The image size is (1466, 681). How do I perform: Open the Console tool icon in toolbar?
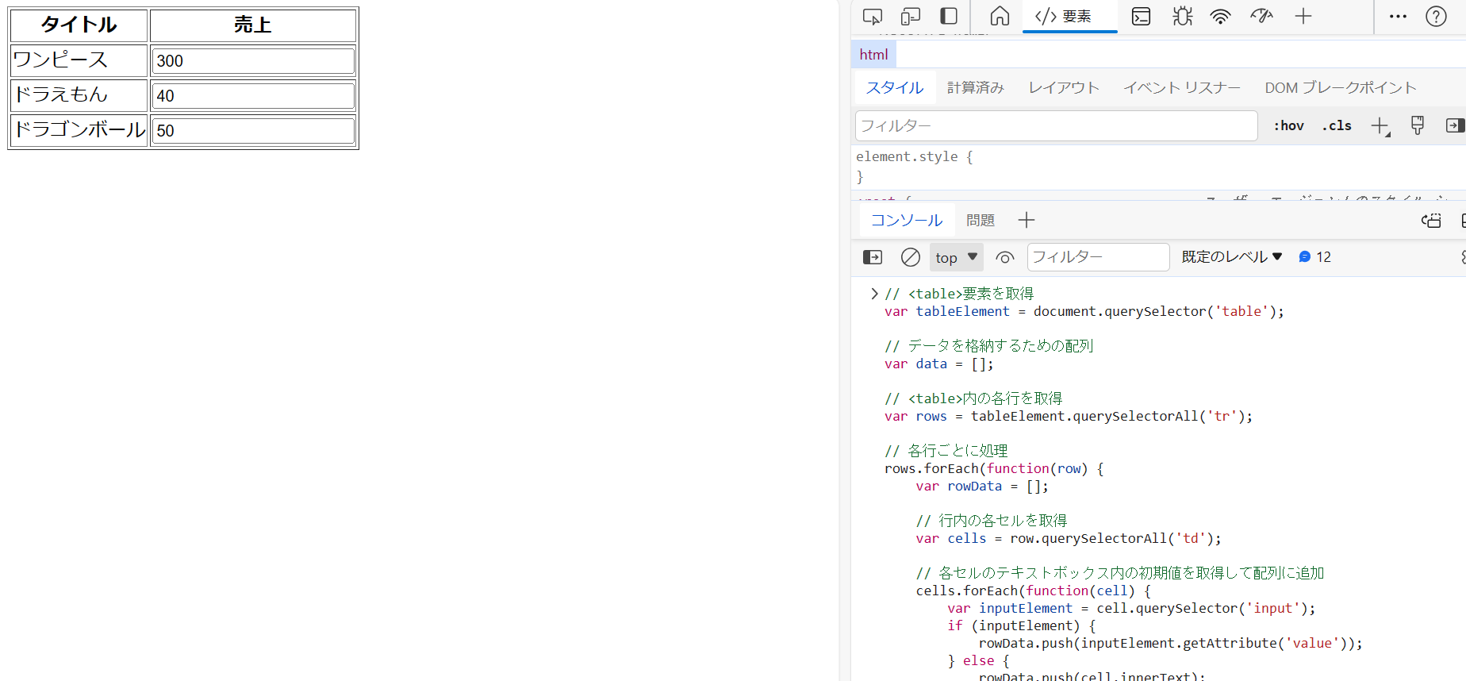1141,16
